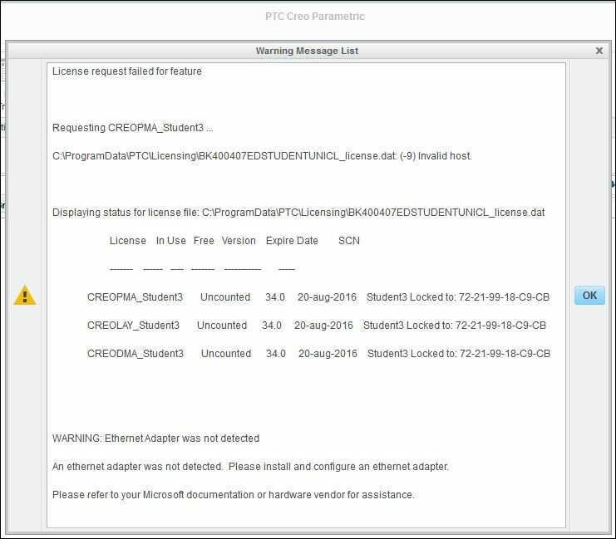Viewport: 616px width, 539px height.
Task: Click the 'In Use' column header
Action: (171, 241)
